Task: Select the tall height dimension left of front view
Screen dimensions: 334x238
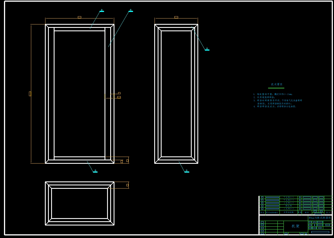Action: click(x=30, y=94)
